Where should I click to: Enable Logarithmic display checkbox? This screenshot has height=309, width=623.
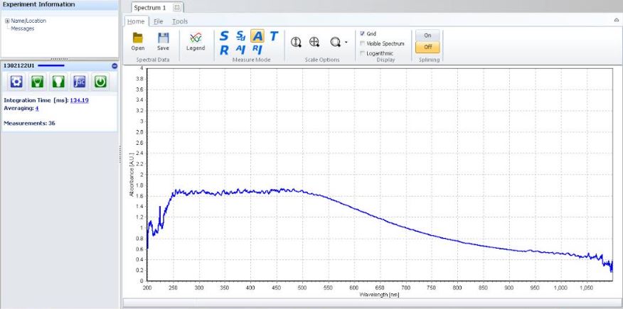pyautogui.click(x=363, y=53)
